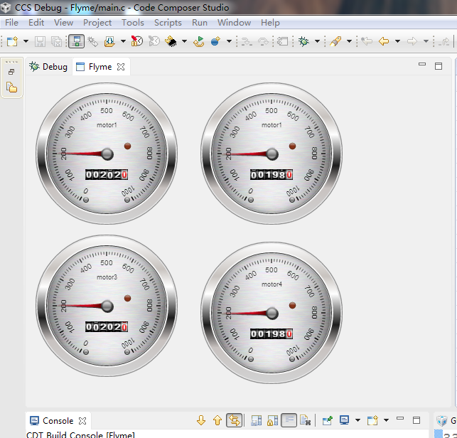
Task: Click the clear console icon
Action: 304,421
